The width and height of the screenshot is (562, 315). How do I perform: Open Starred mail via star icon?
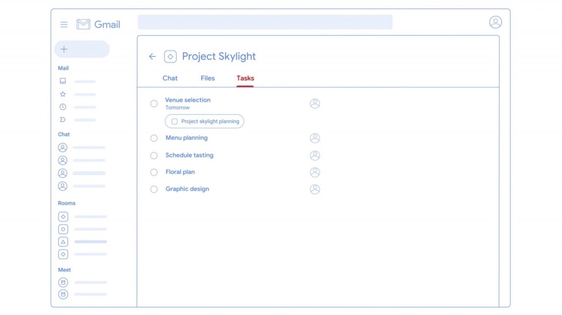pos(63,94)
